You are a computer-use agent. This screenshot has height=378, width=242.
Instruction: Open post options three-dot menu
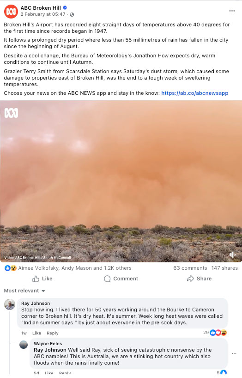point(232,11)
